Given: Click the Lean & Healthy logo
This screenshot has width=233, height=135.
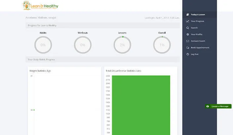Looking at the screenshot, I should (x=40, y=6).
